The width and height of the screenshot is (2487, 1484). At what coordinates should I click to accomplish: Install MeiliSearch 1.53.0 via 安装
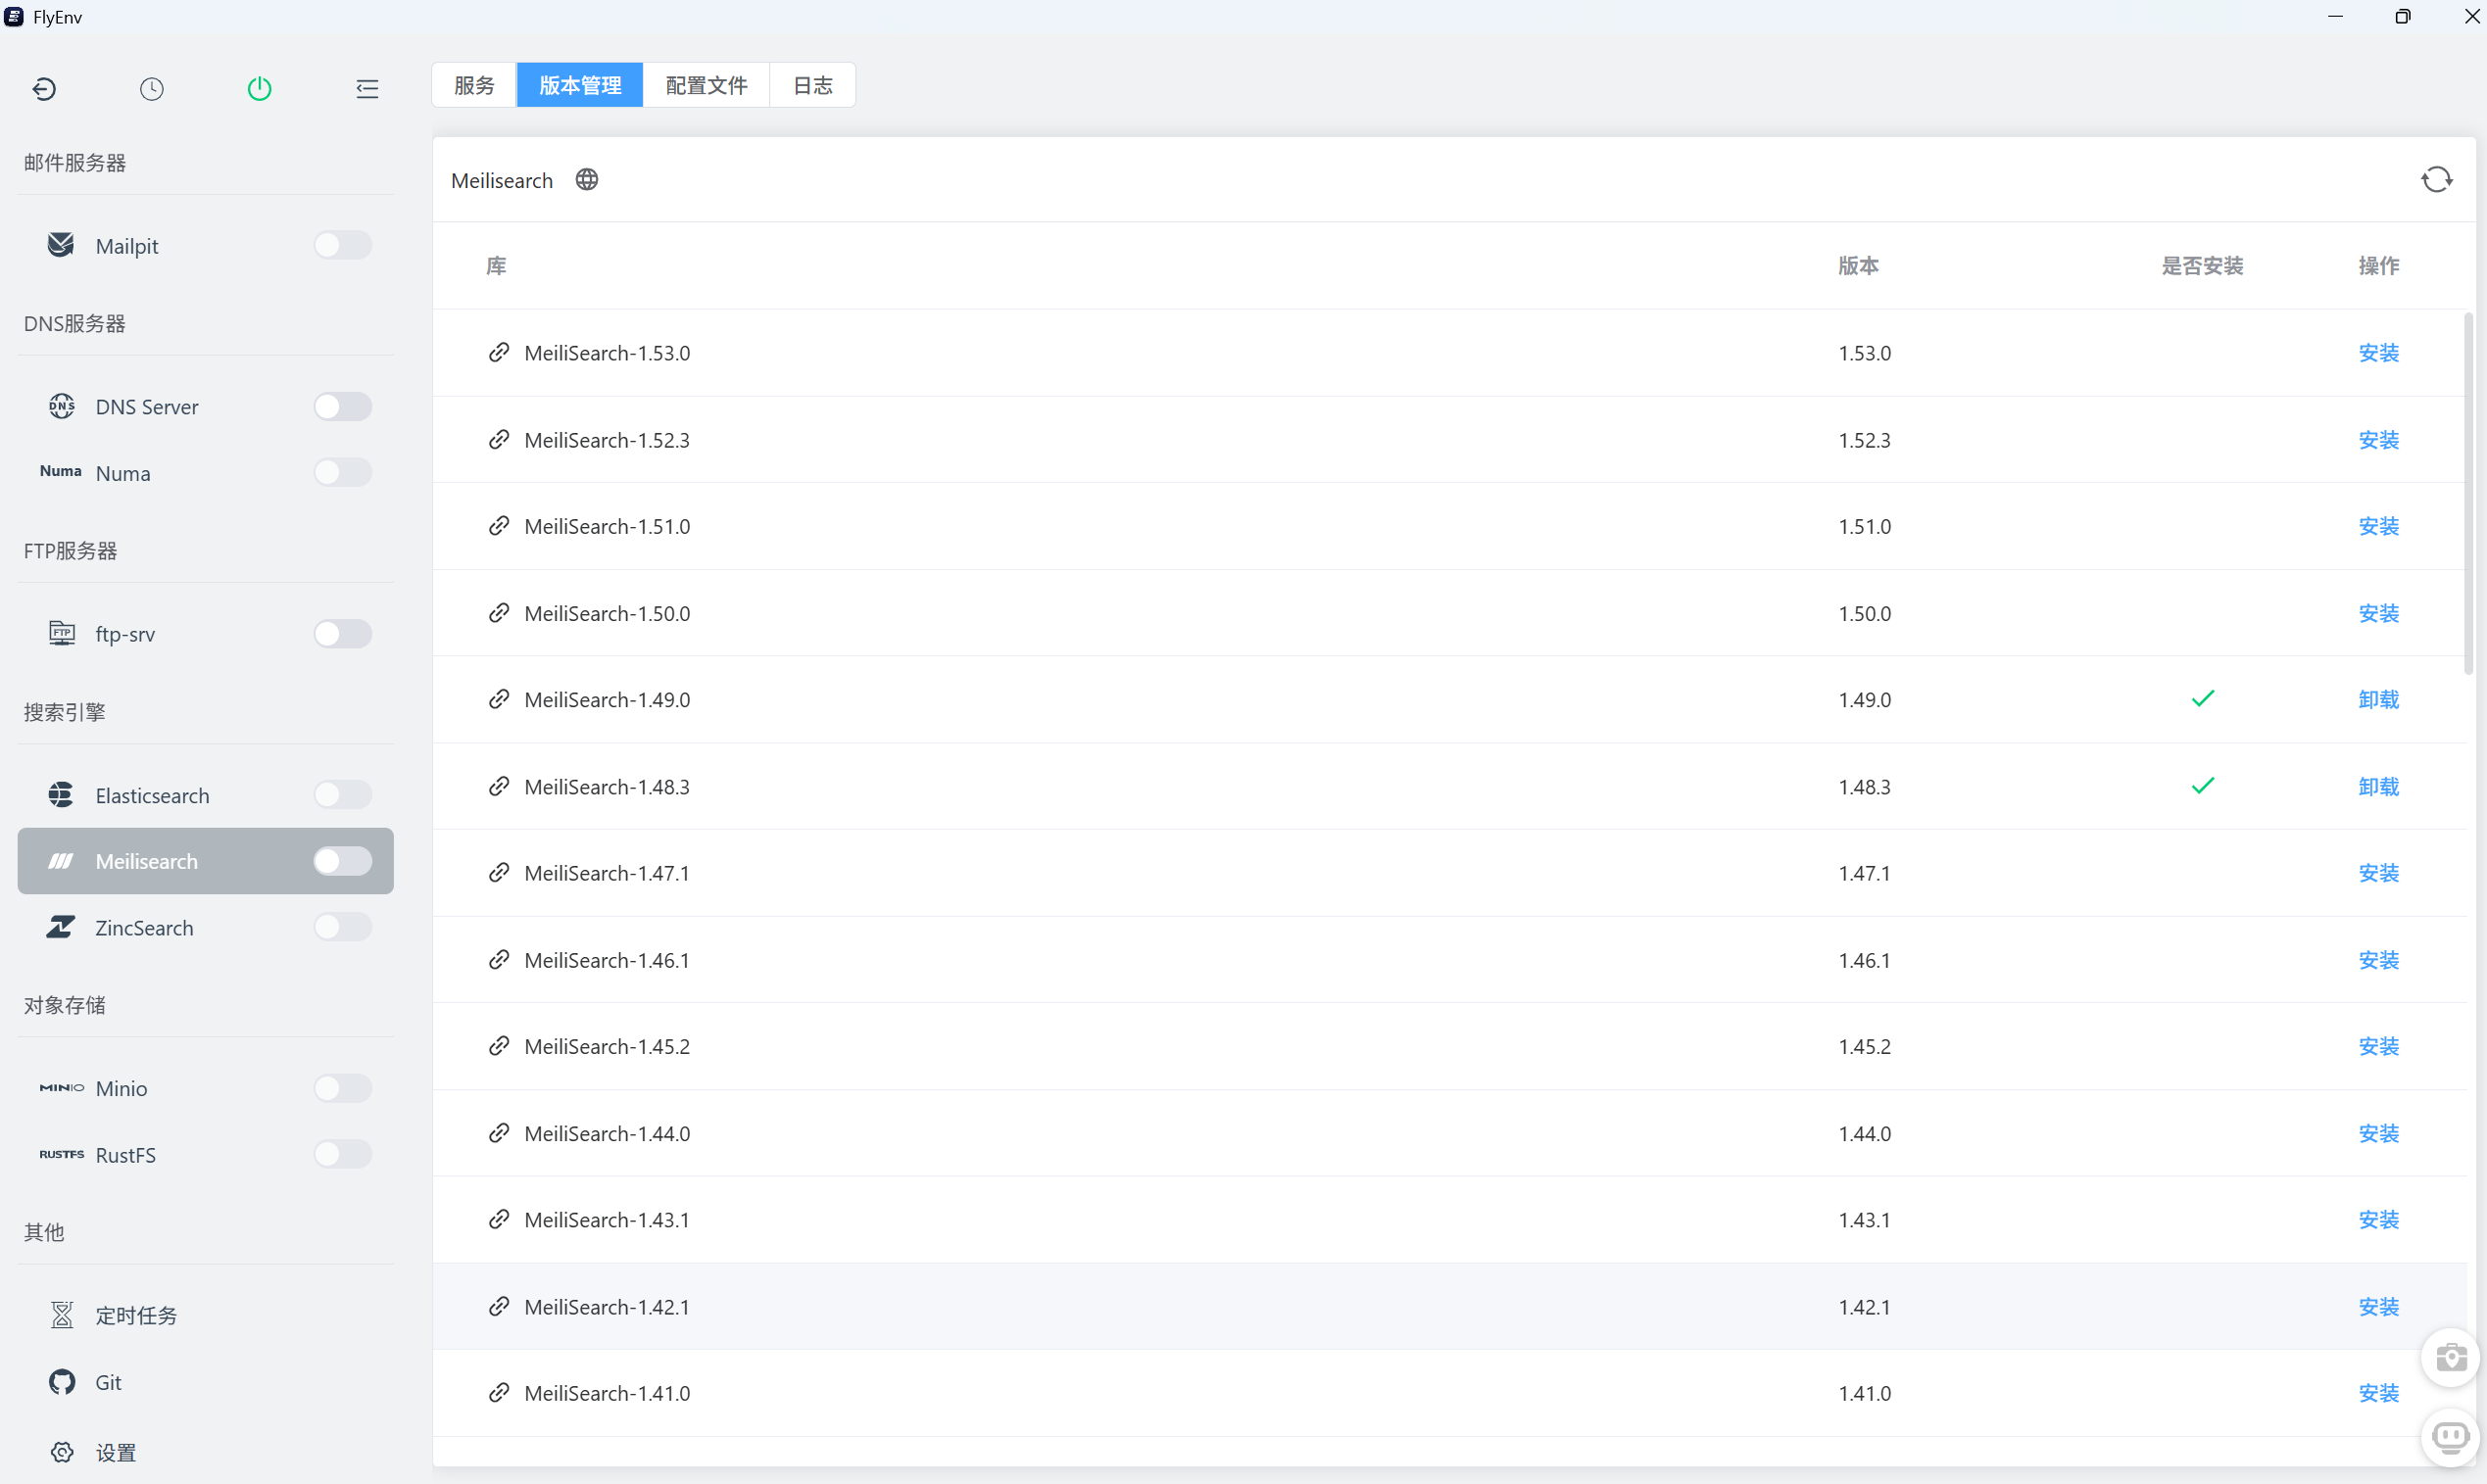[2379, 352]
